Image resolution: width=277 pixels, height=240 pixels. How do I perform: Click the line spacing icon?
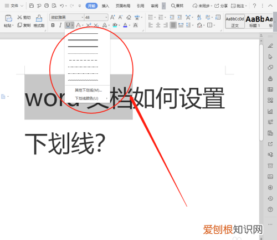click(188, 25)
